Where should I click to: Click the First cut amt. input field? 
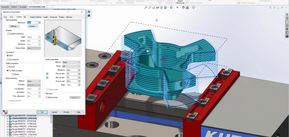(x=72, y=74)
